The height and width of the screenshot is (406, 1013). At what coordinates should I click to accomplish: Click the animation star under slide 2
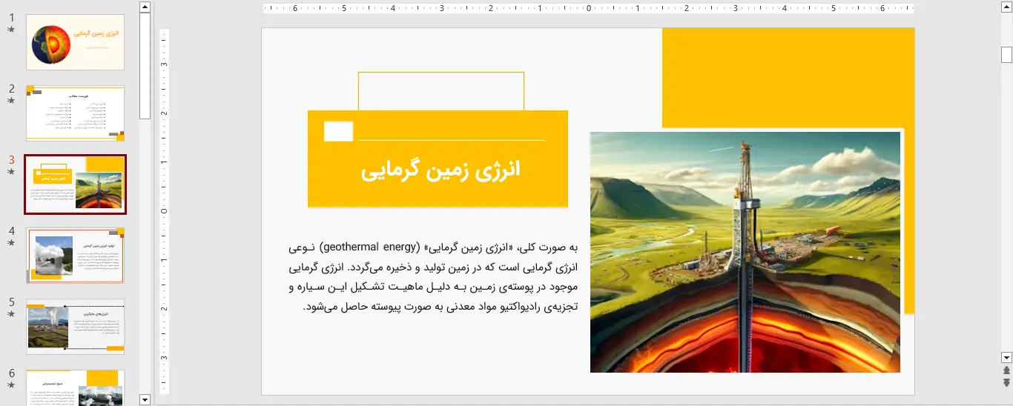coord(11,101)
